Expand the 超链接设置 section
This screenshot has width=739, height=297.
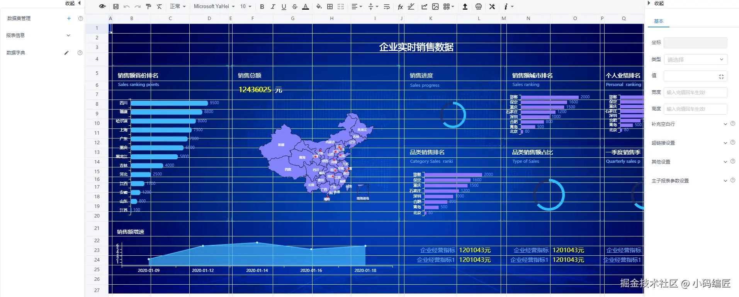725,143
